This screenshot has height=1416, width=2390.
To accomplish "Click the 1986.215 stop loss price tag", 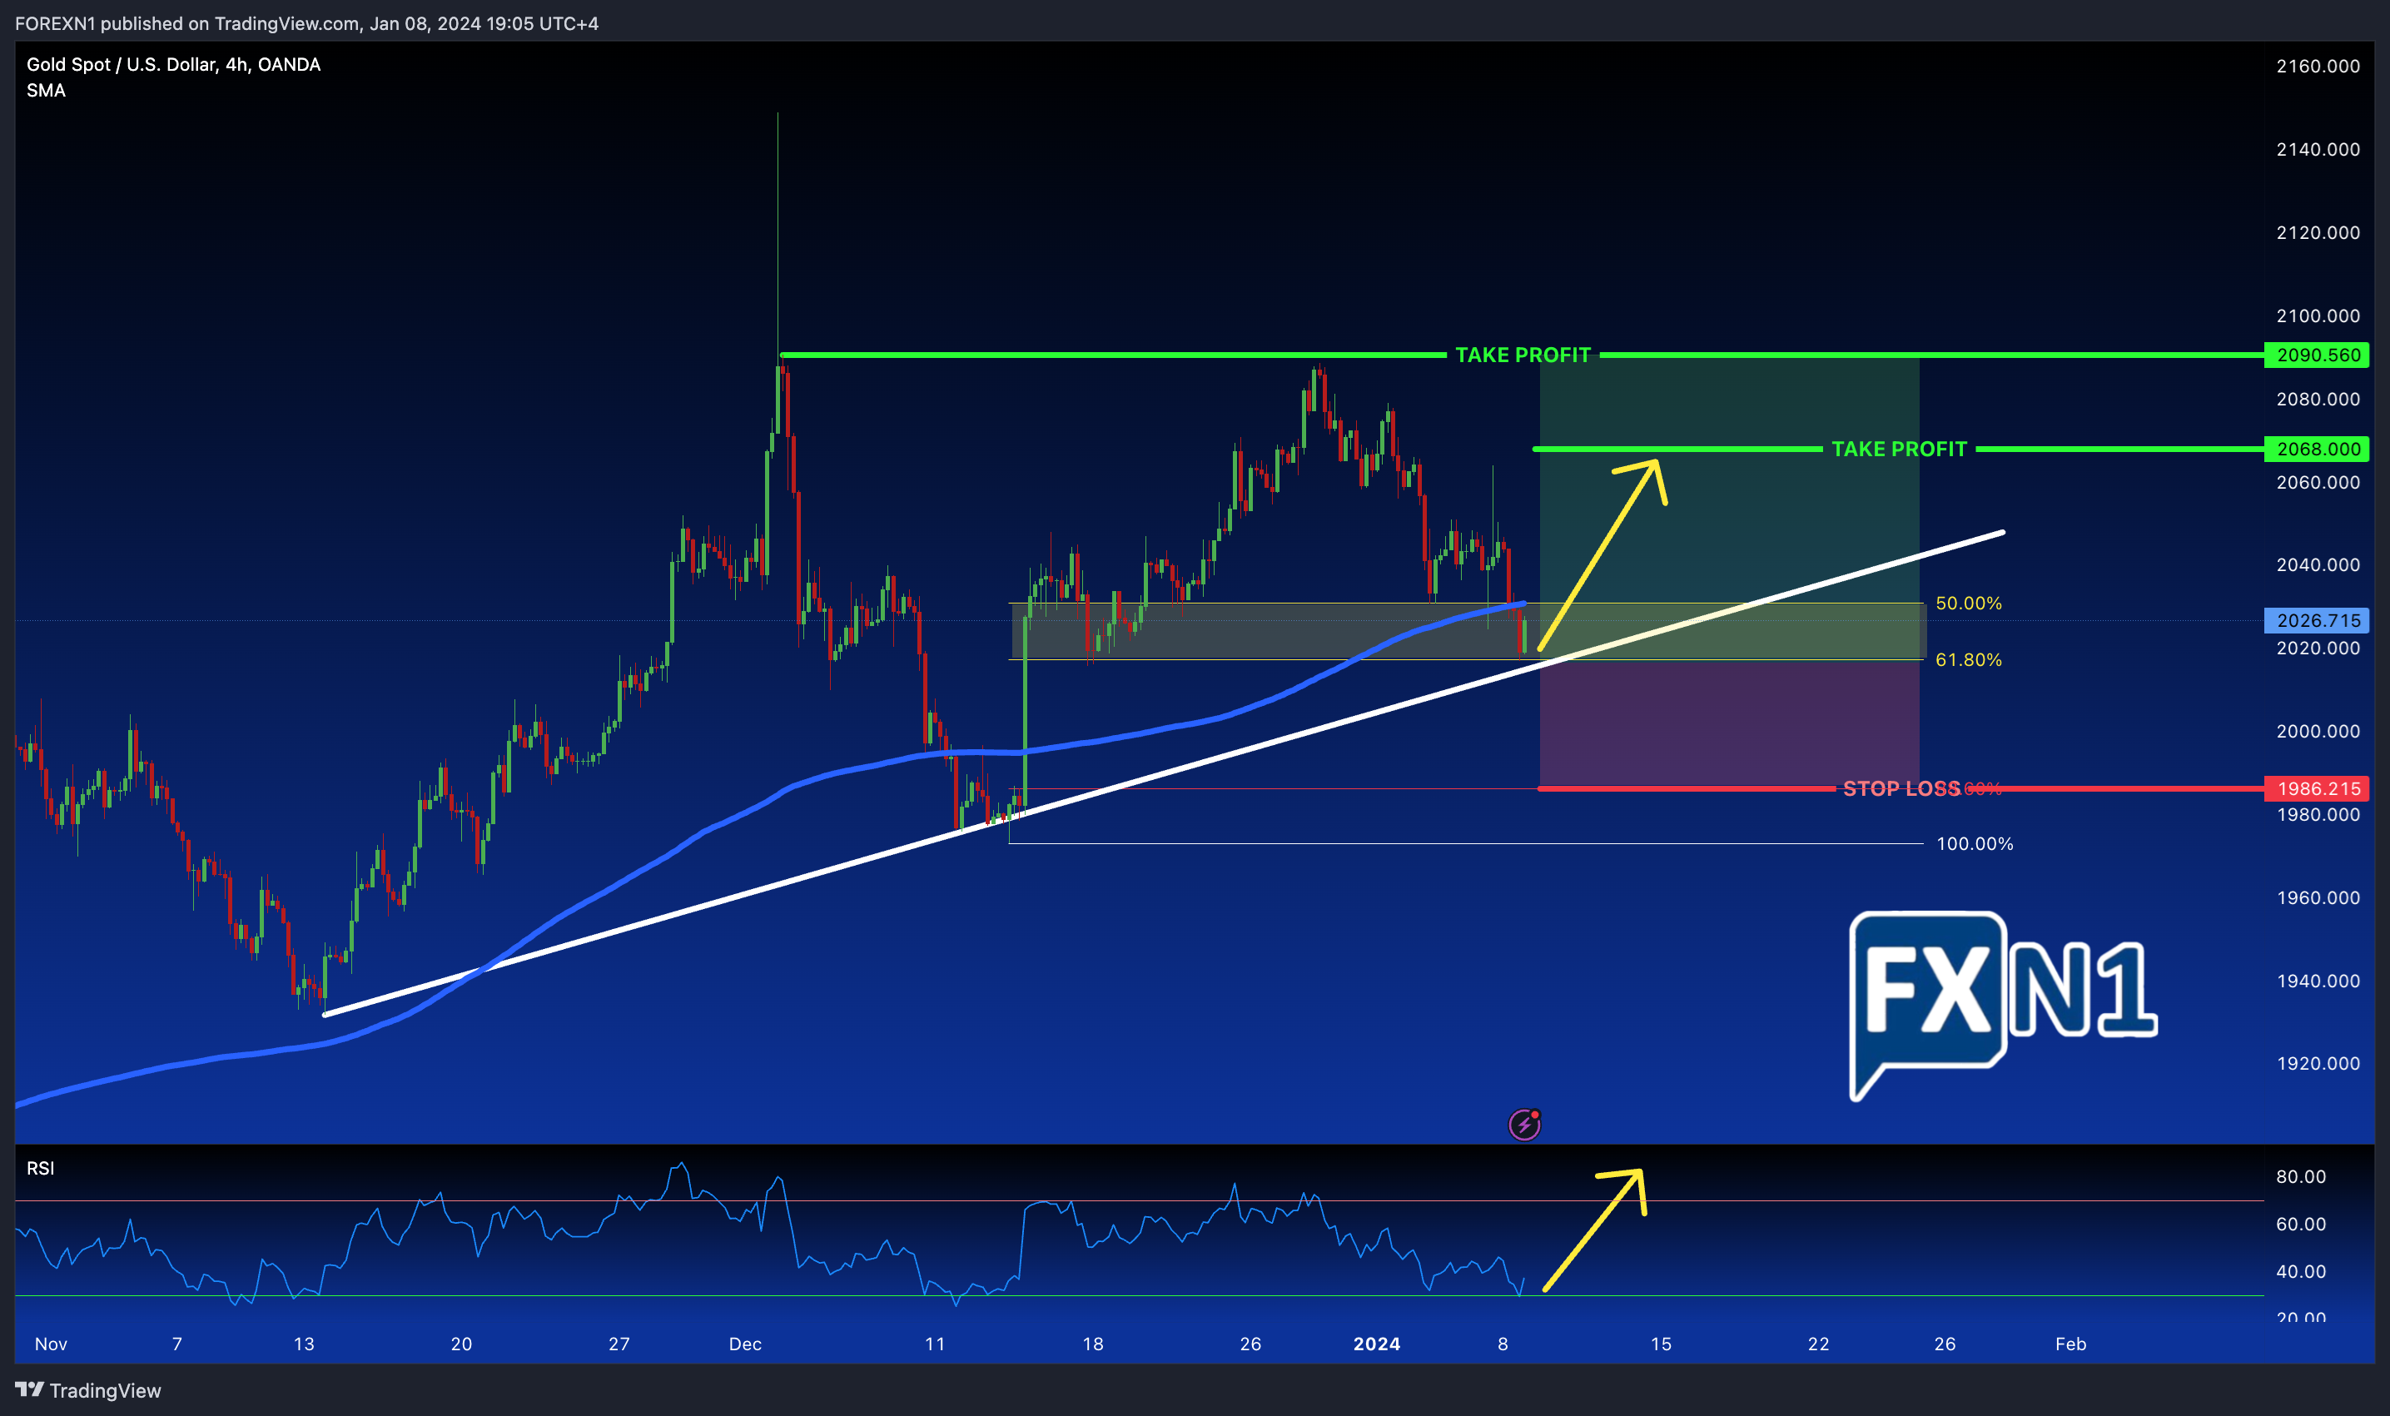I will point(2318,788).
